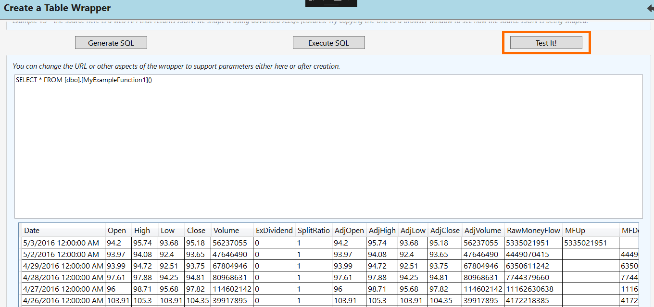Select AdjVolume column value 80968631

pyautogui.click(x=484, y=277)
